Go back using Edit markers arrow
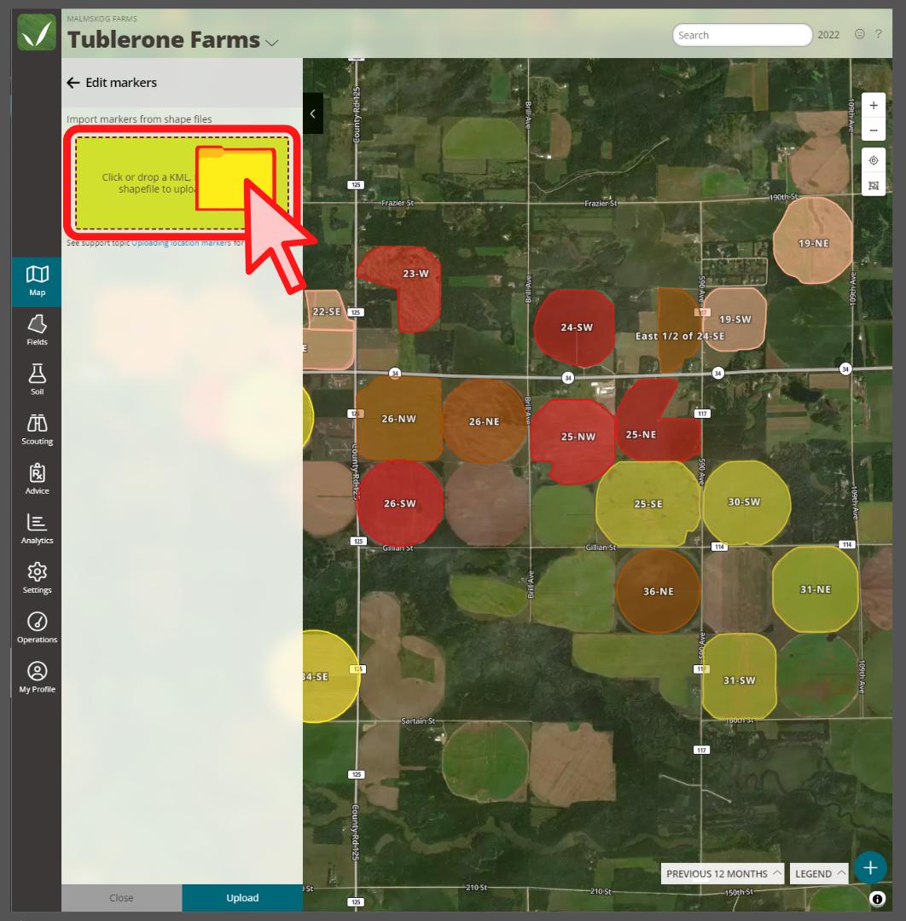This screenshot has width=906, height=921. click(73, 83)
